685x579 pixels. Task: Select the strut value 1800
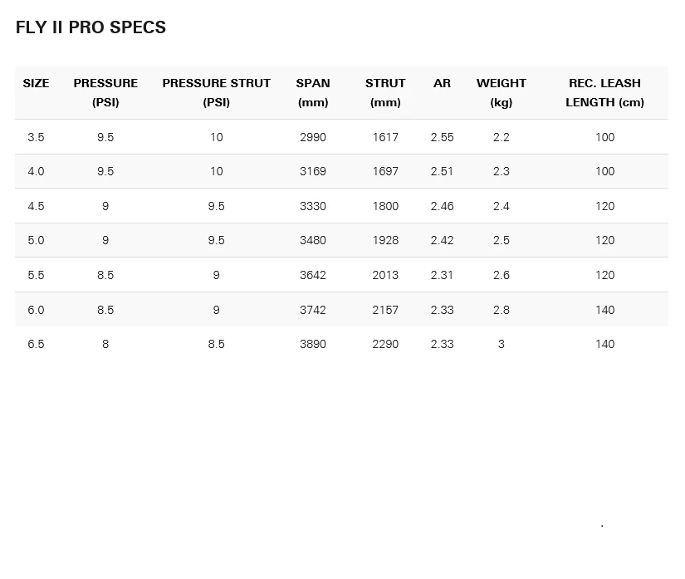pyautogui.click(x=385, y=206)
